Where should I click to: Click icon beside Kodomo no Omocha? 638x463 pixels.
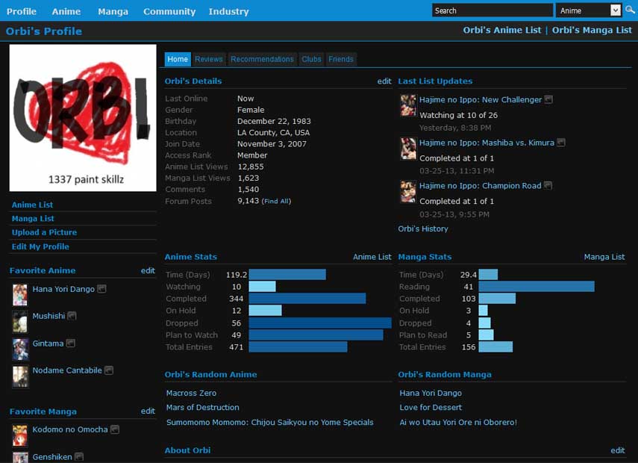[115, 429]
